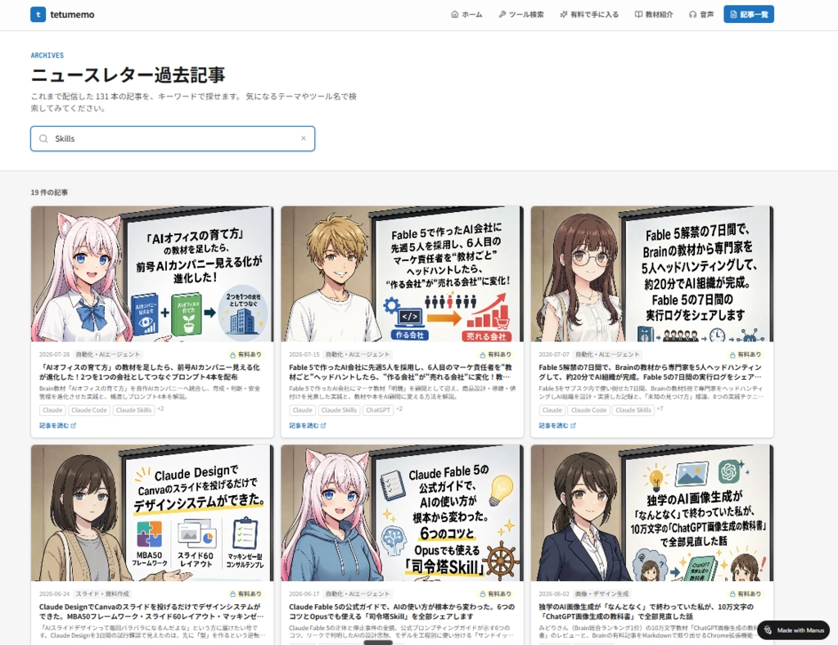Click external-link icon on the 2026-07-07 card
838x645 pixels.
(x=574, y=426)
